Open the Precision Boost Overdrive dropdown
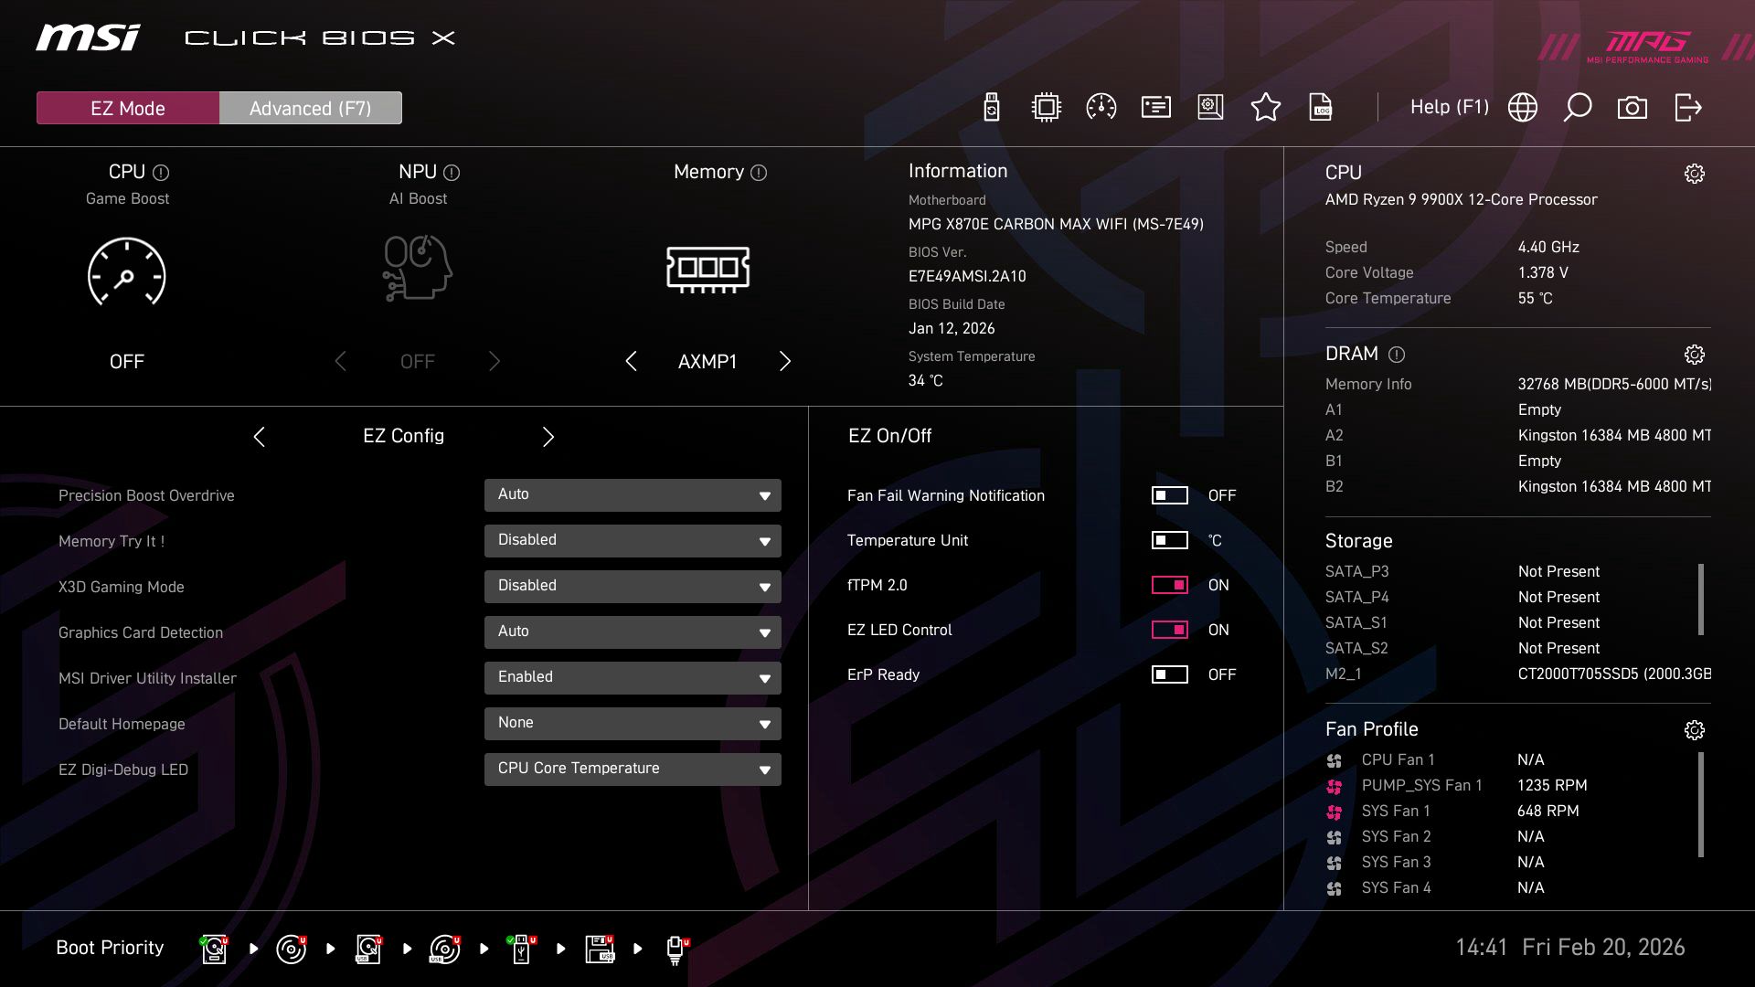The image size is (1755, 987). pyautogui.click(x=632, y=494)
